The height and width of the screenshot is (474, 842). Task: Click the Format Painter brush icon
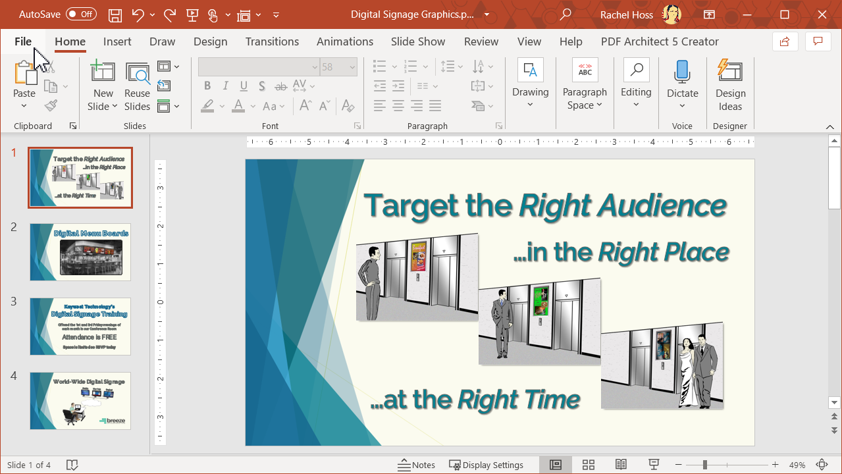pyautogui.click(x=51, y=105)
